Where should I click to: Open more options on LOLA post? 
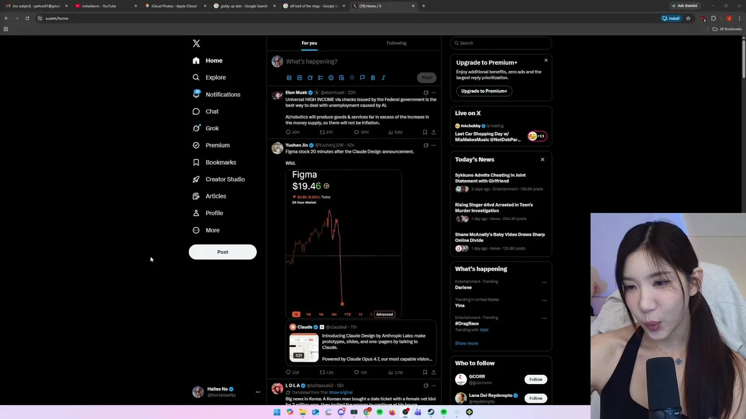[x=433, y=385]
